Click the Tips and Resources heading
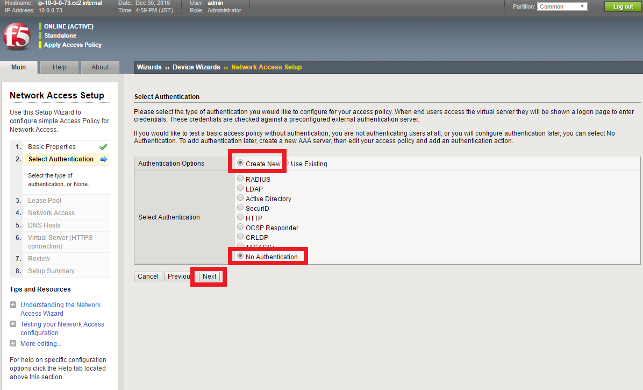Image resolution: width=643 pixels, height=390 pixels. pos(40,289)
